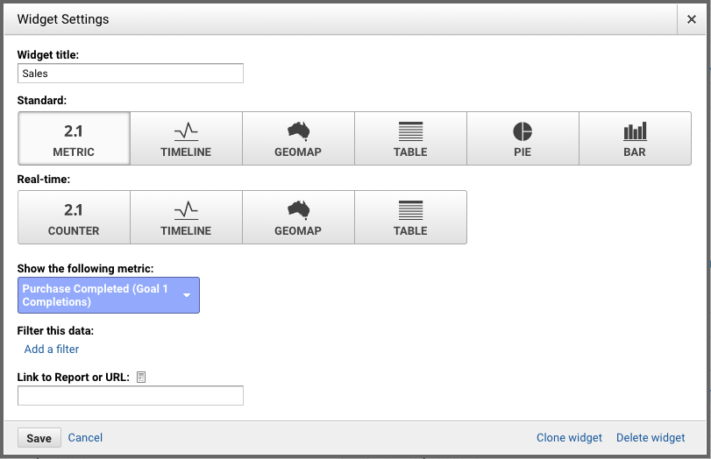Click the Link to Report or URL field
The image size is (711, 459).
pos(130,396)
